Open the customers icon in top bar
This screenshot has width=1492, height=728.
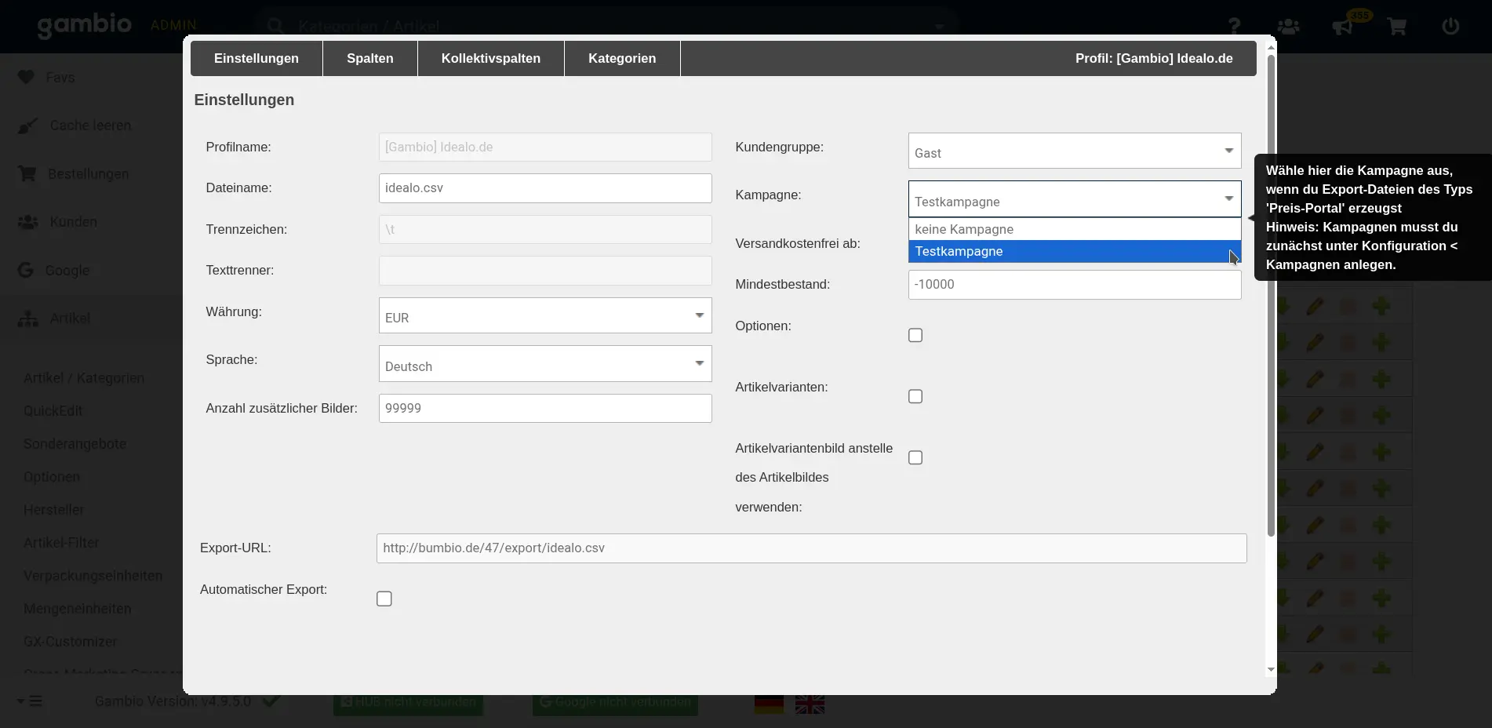[1288, 27]
